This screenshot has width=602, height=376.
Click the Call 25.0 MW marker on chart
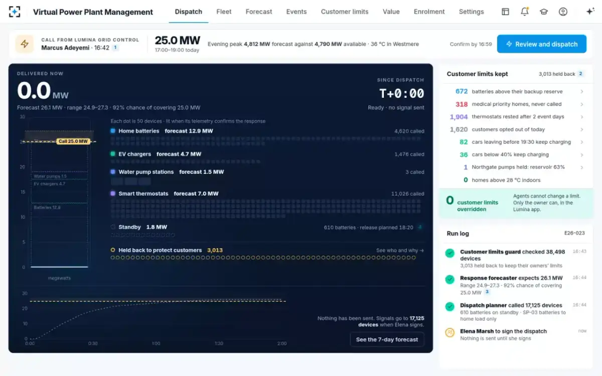(x=73, y=141)
